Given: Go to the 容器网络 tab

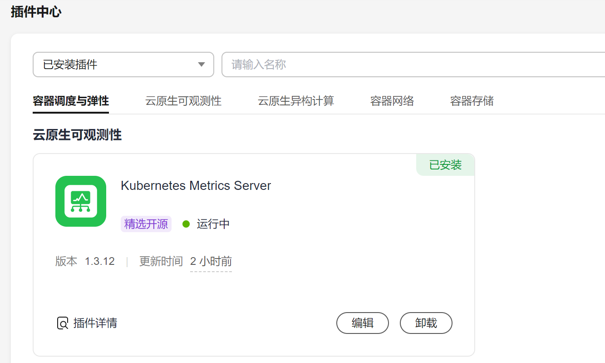Looking at the screenshot, I should click(x=392, y=101).
